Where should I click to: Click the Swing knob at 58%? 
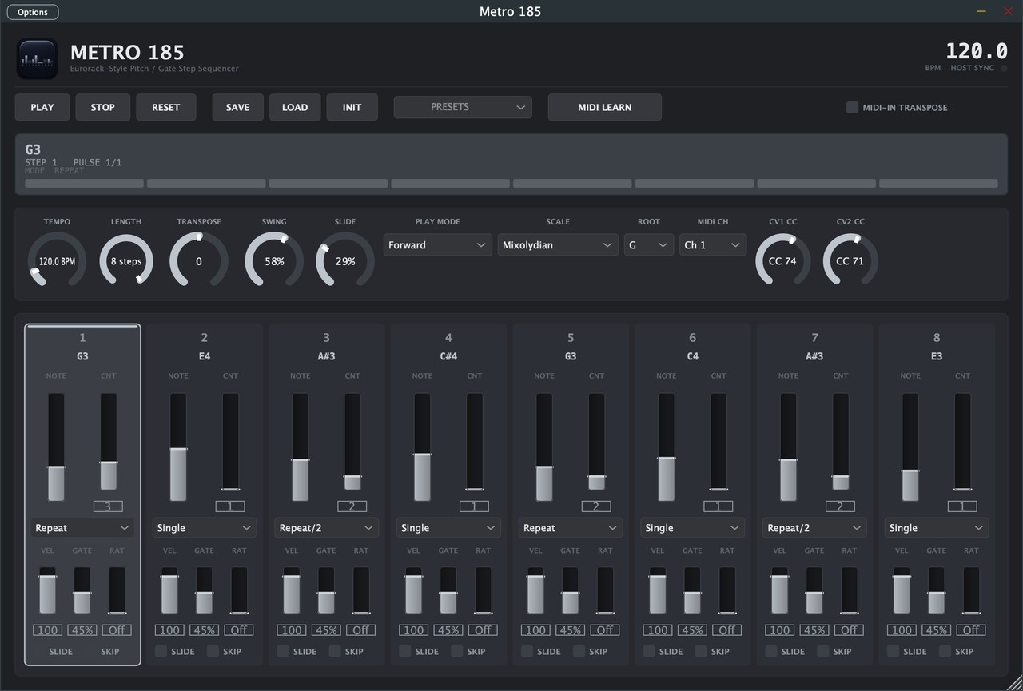tap(274, 260)
